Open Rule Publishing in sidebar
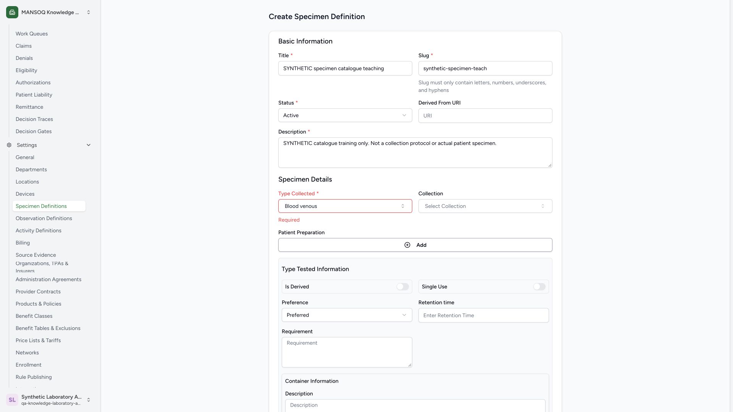The width and height of the screenshot is (733, 412). [x=34, y=377]
